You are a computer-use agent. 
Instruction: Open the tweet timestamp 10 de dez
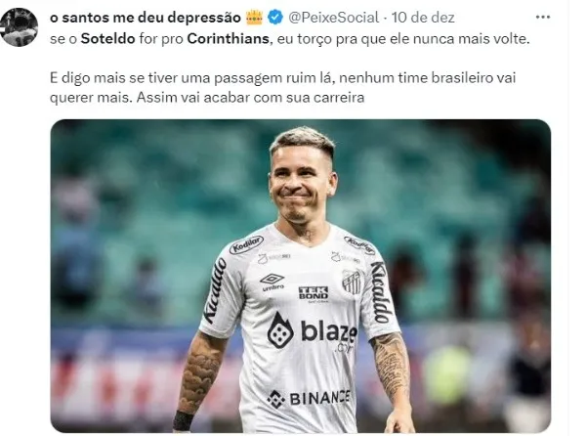pyautogui.click(x=423, y=18)
